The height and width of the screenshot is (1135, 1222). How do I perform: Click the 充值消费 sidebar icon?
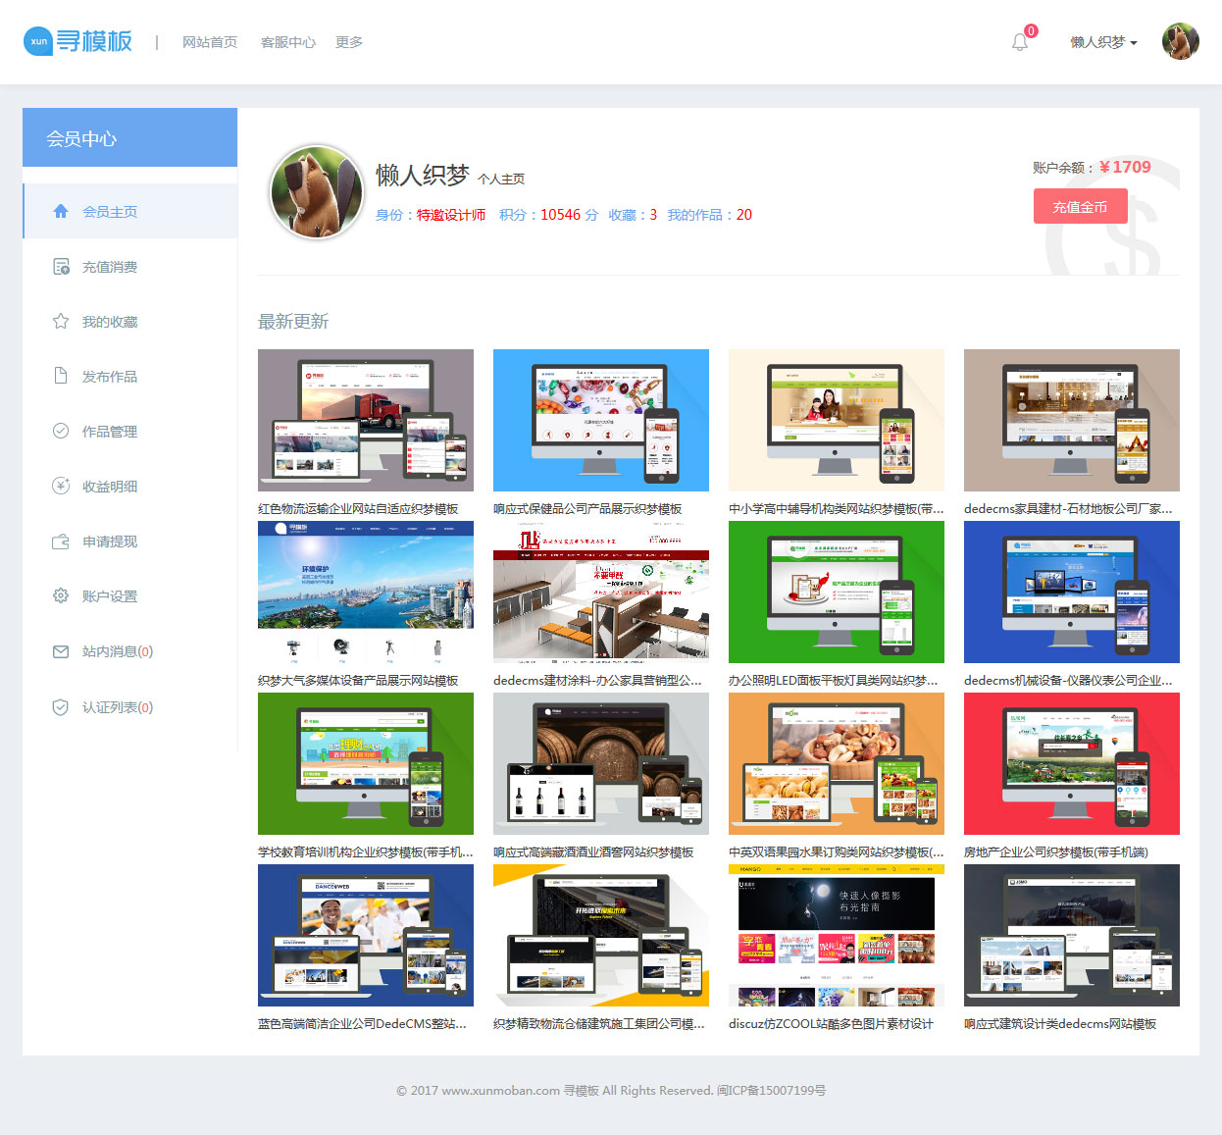(61, 267)
